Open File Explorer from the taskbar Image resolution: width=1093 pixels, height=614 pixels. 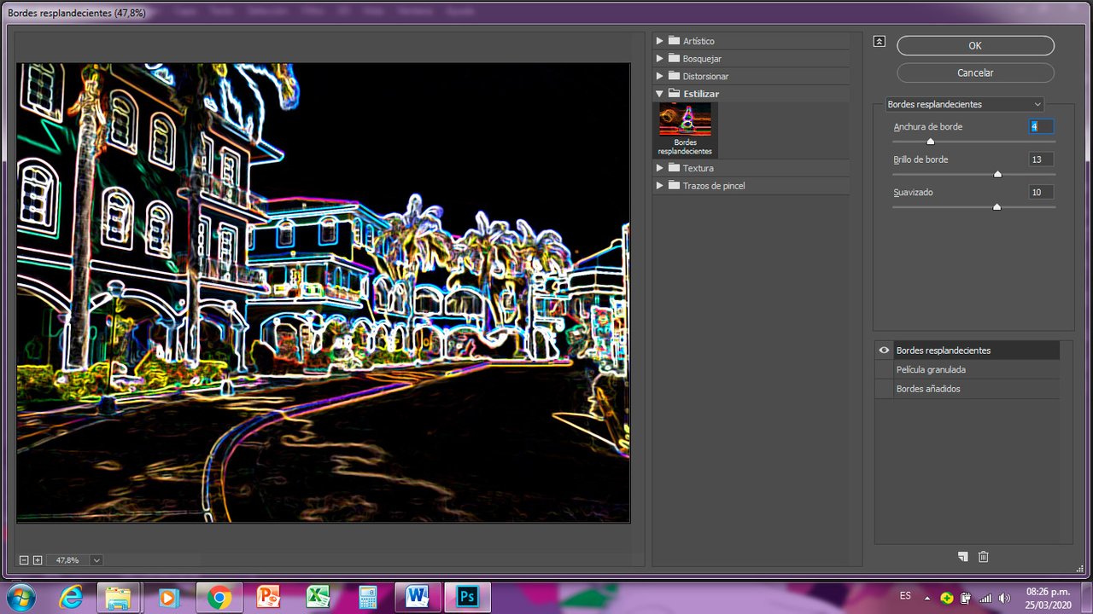(118, 598)
